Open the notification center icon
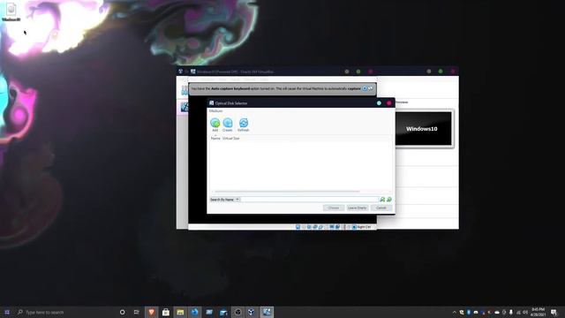 pos(554,312)
